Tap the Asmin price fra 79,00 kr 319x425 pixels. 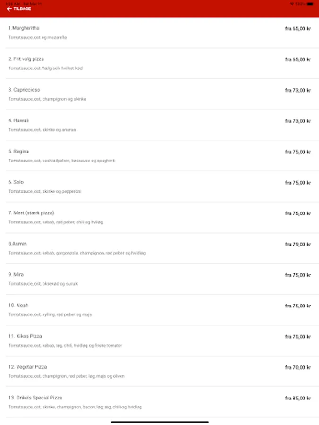(298, 245)
